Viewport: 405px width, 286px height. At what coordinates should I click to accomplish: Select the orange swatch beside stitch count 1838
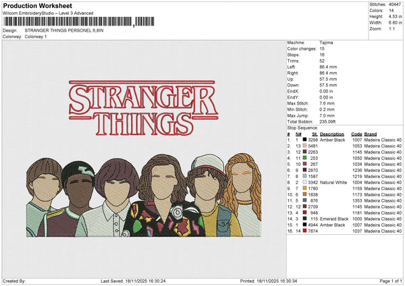304,194
